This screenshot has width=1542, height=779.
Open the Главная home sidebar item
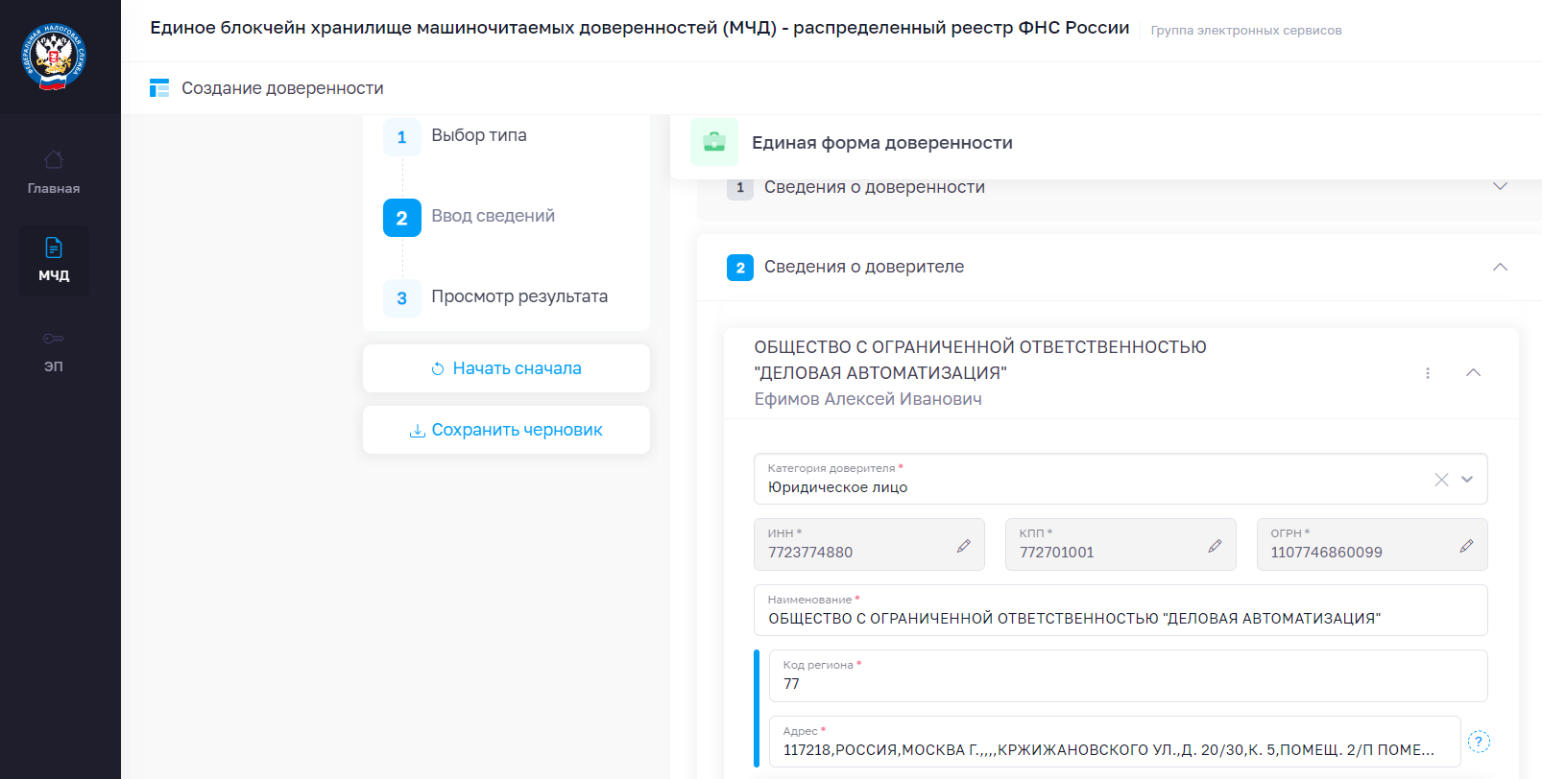pos(54,173)
